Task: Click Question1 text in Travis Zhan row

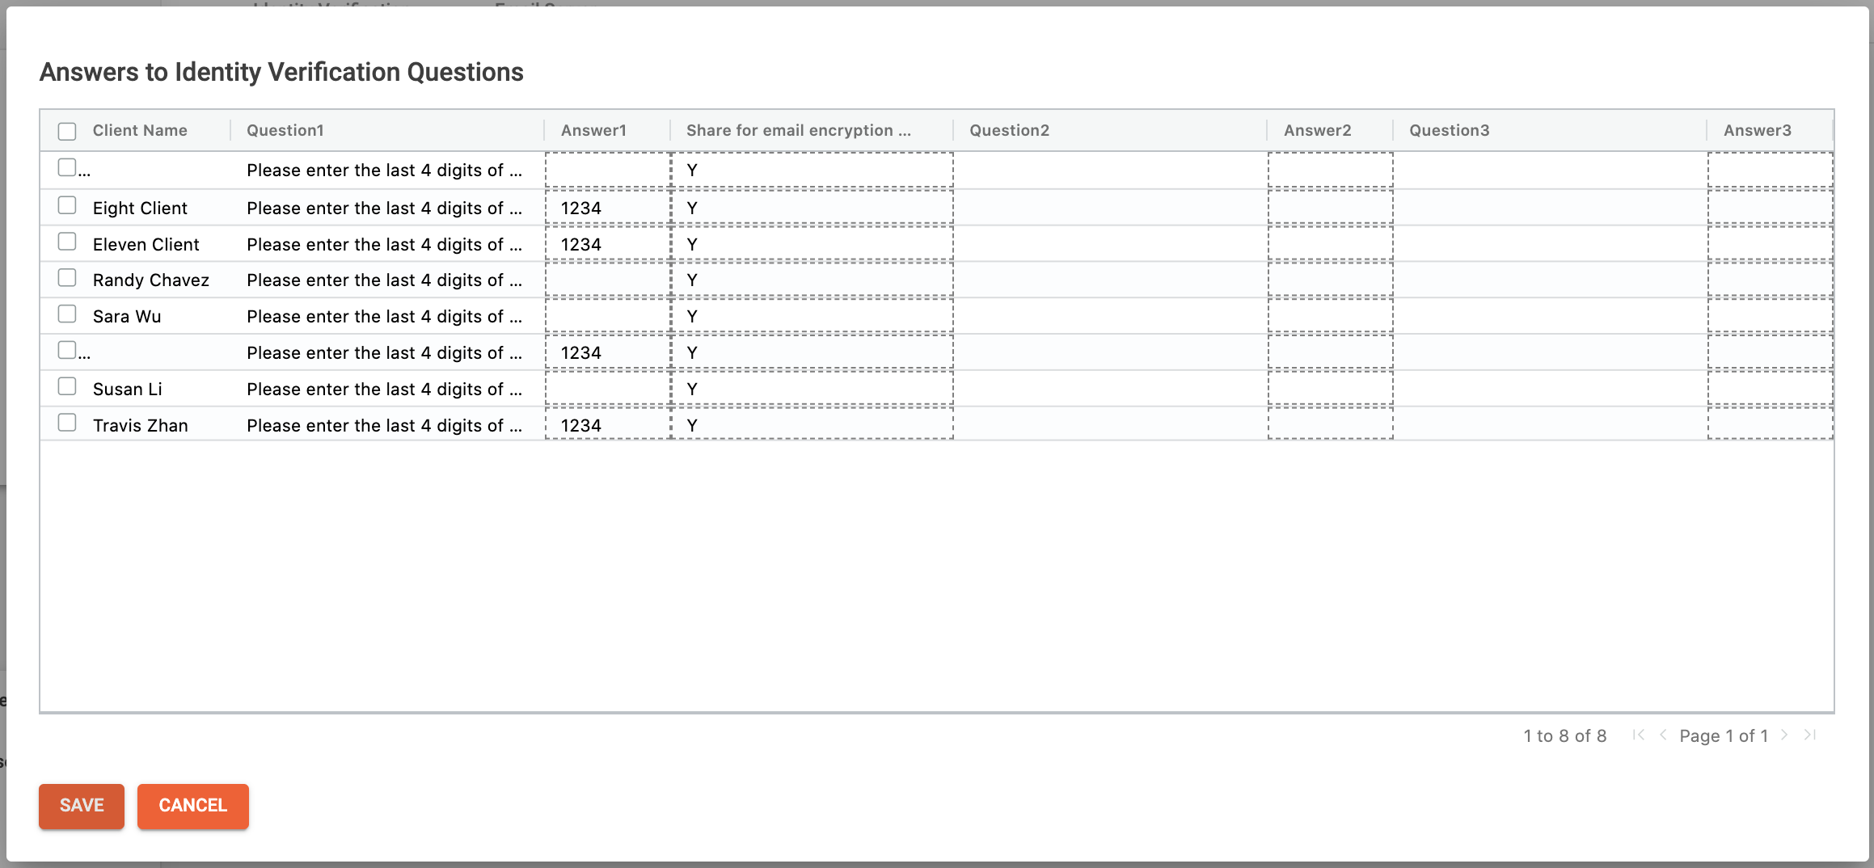Action: click(x=384, y=425)
